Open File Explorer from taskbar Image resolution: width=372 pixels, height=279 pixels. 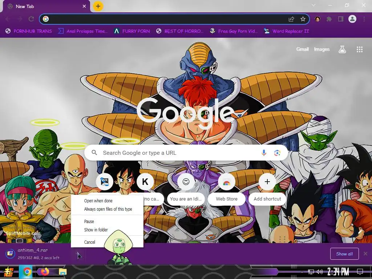tap(63, 272)
